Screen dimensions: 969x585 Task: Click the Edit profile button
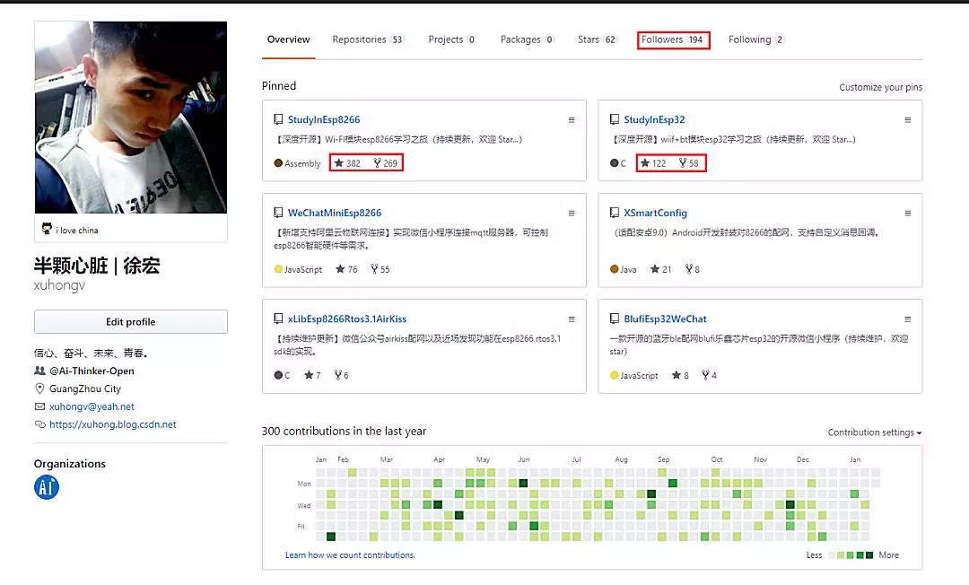pos(130,322)
